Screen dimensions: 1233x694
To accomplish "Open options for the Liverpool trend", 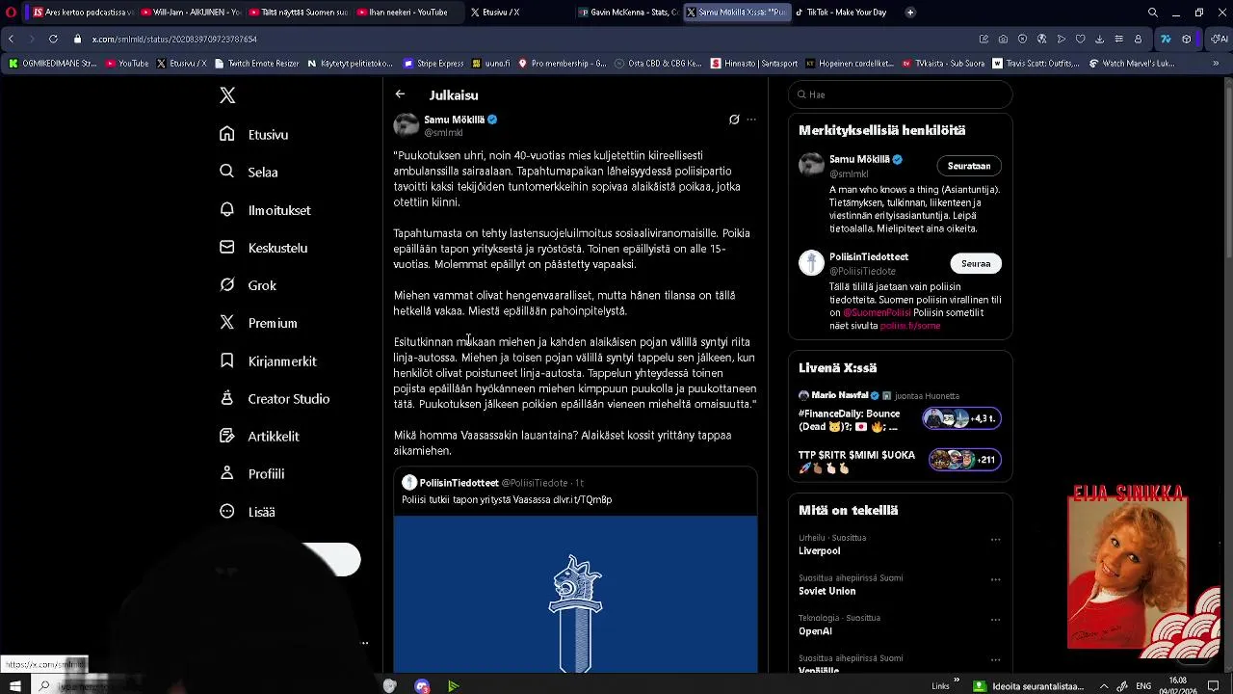I will [x=995, y=540].
